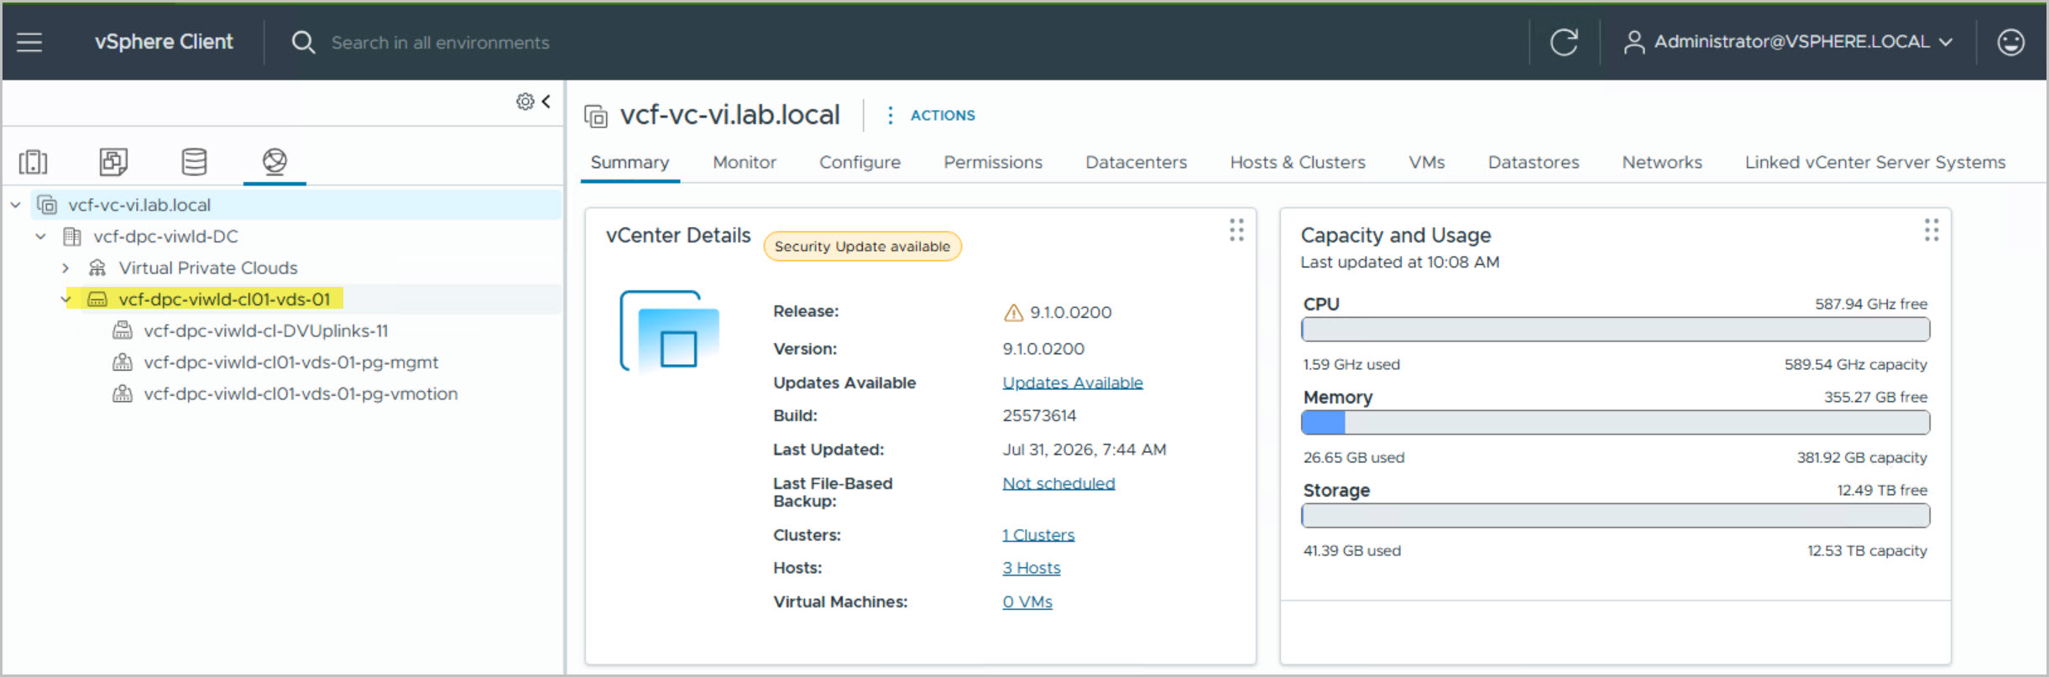2049x677 pixels.
Task: Click the user account icon
Action: click(1633, 42)
